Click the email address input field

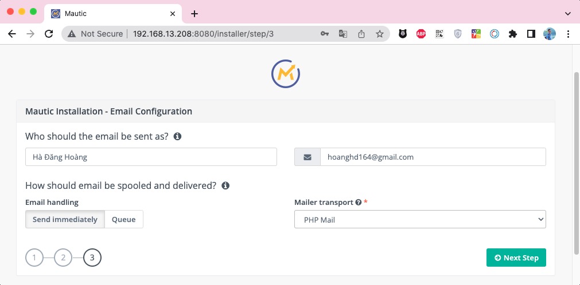coord(433,157)
